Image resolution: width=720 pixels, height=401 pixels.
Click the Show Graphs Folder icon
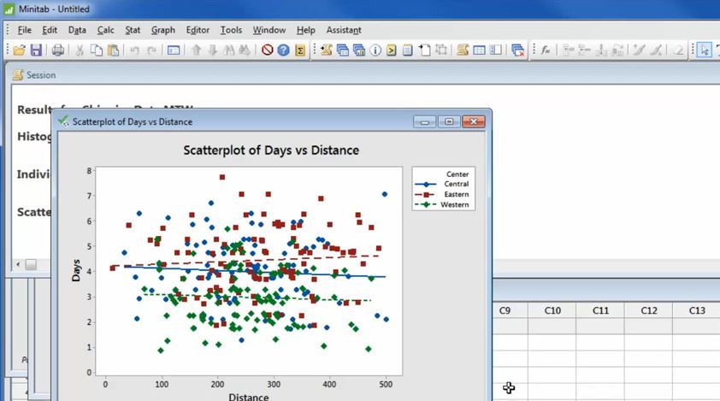coord(359,50)
